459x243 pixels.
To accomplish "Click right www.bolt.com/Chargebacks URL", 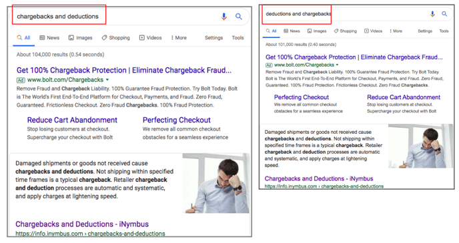I will pyautogui.click(x=304, y=65).
